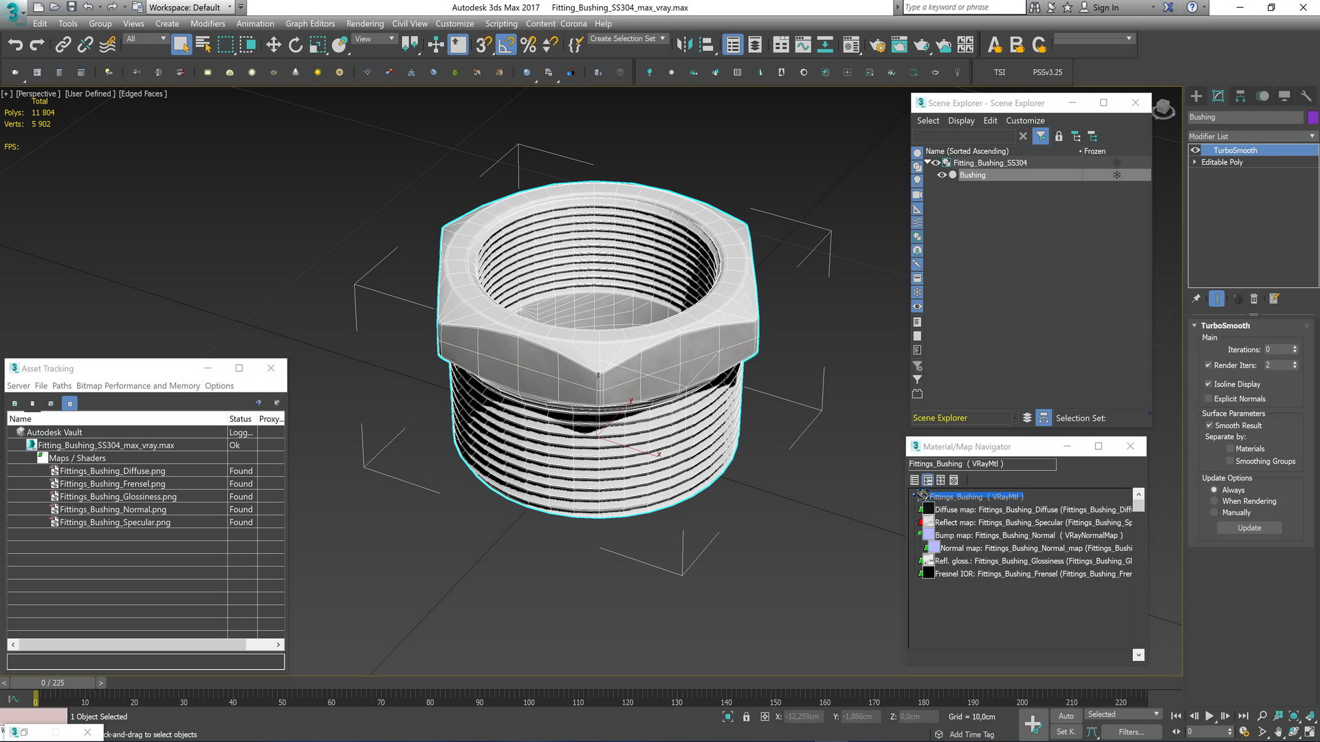Open the Hierarchy panel tab icon
The image size is (1320, 742).
[1240, 96]
